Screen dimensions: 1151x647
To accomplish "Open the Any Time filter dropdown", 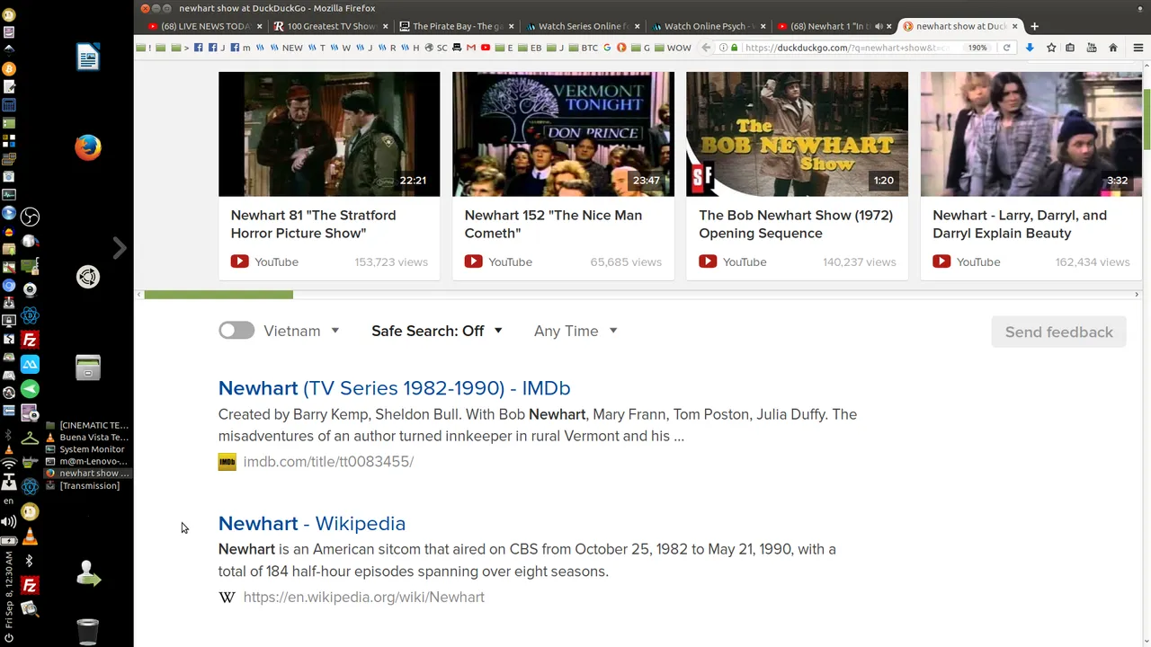I will click(x=575, y=331).
